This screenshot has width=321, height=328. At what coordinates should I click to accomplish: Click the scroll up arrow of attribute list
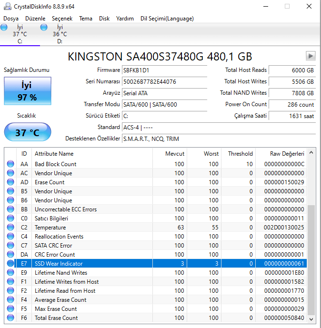pyautogui.click(x=311, y=153)
